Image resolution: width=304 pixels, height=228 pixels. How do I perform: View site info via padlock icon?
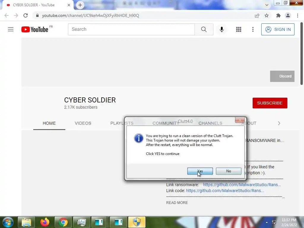click(37, 15)
